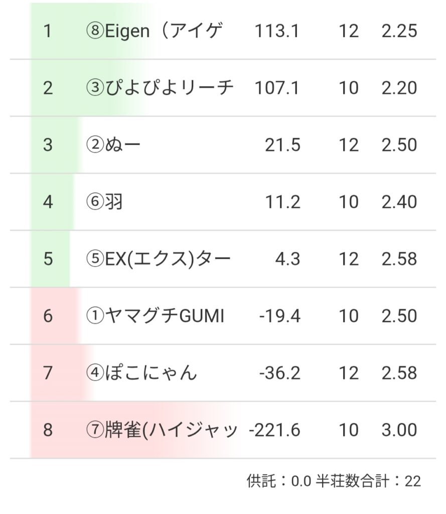Click the 107.1 score cell
The image size is (446, 514).
[x=277, y=88]
